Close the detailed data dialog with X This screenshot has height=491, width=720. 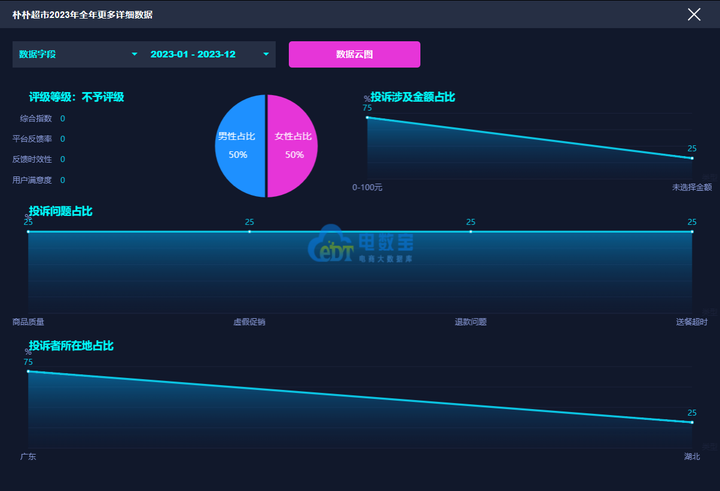pos(694,14)
